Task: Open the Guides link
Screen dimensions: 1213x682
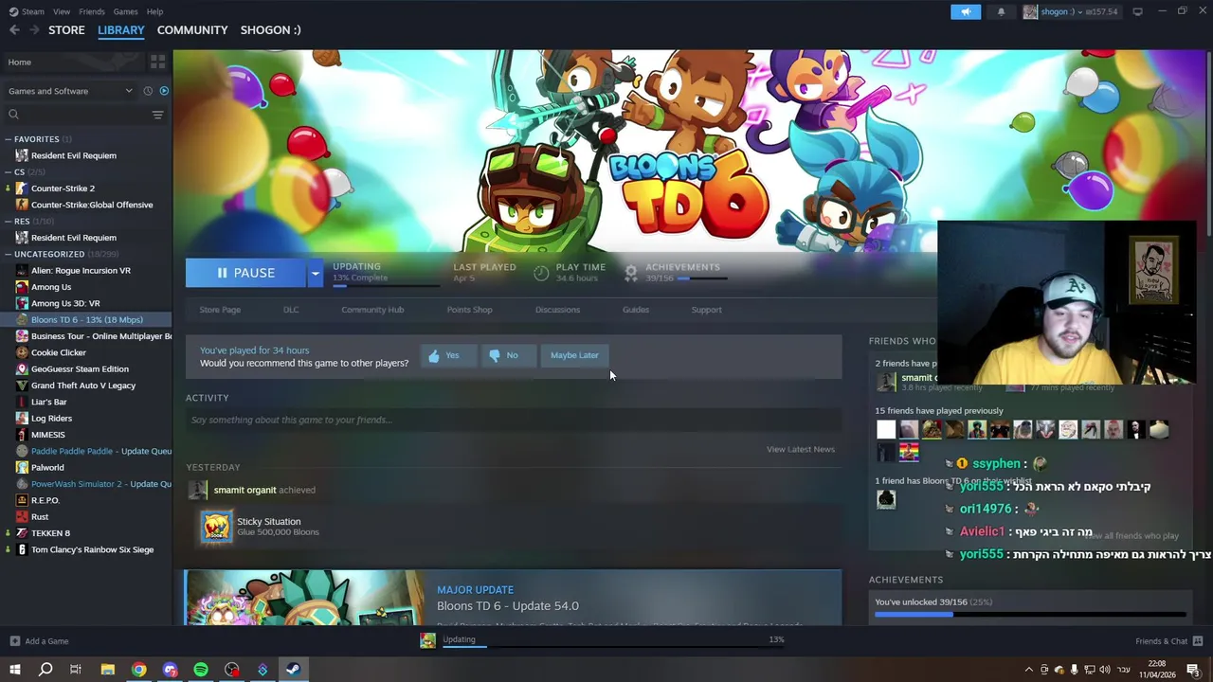Action: 636,310
